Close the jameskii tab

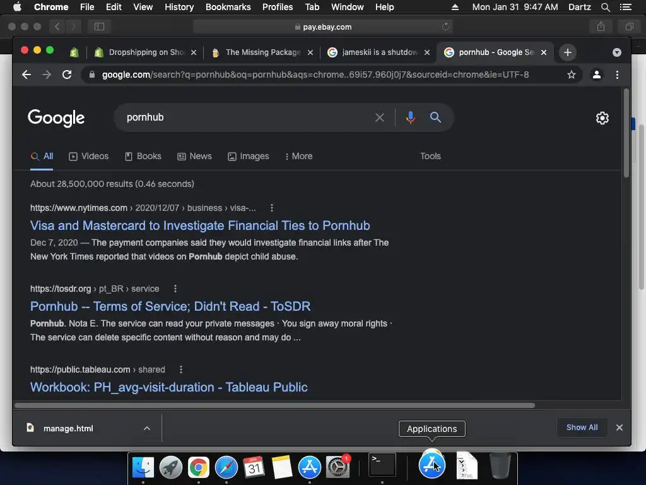pyautogui.click(x=427, y=52)
